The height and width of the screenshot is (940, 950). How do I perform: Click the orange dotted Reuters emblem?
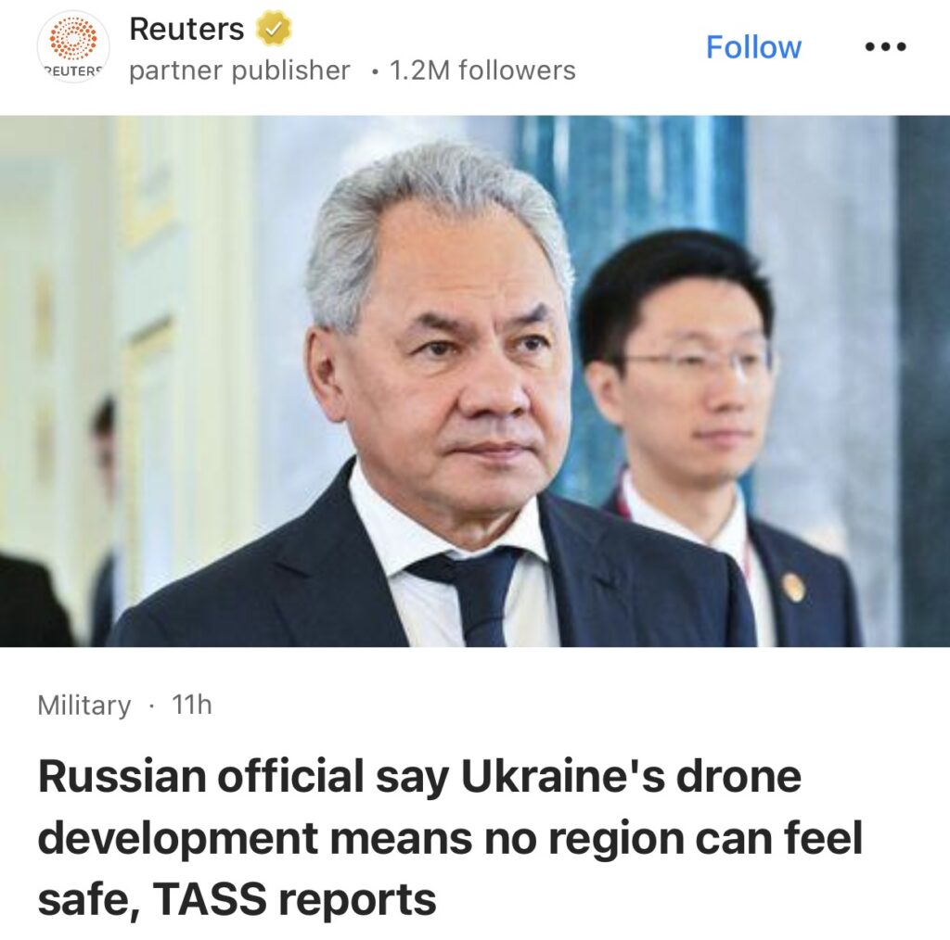click(72, 39)
